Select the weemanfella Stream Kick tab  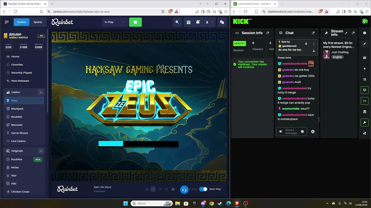[255, 4]
